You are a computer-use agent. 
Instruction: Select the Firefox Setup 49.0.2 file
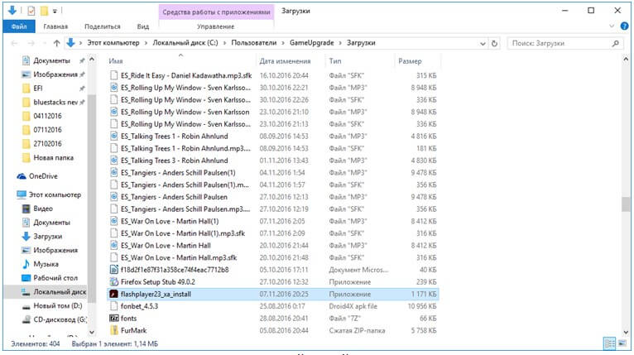coord(157,281)
